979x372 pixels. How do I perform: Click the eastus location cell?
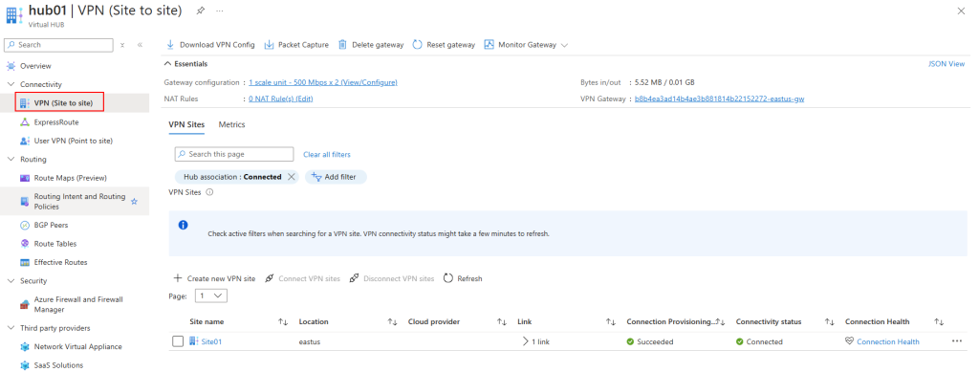[x=310, y=341]
